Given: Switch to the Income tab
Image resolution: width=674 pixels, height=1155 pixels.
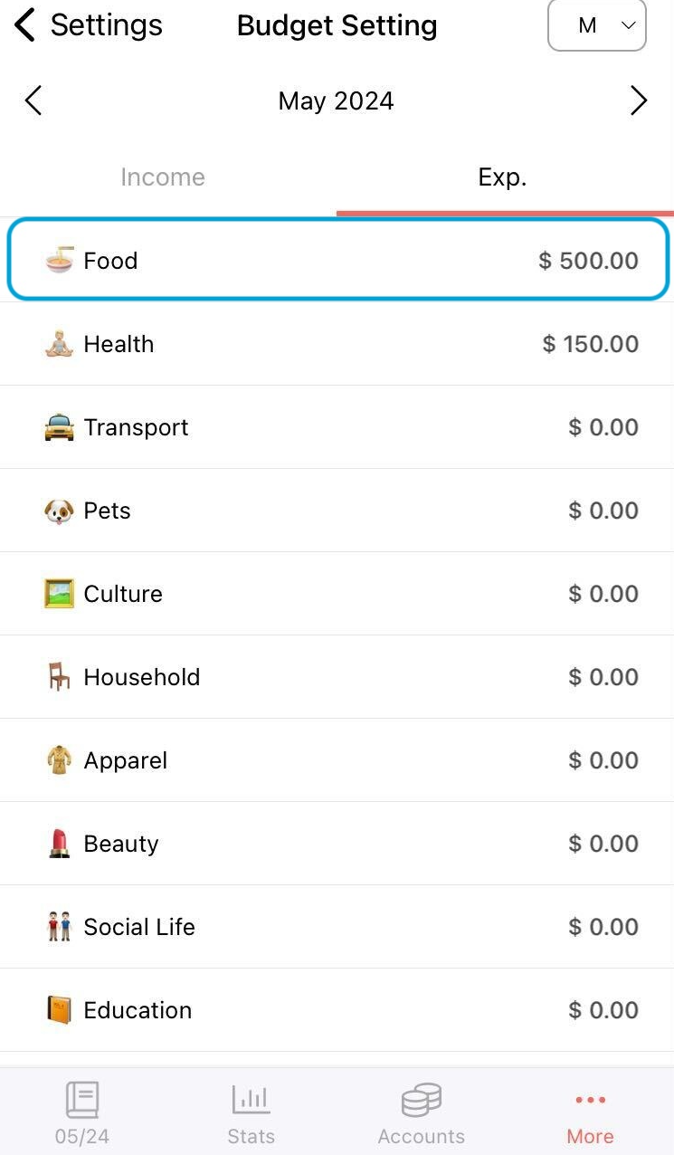Looking at the screenshot, I should pos(163,177).
